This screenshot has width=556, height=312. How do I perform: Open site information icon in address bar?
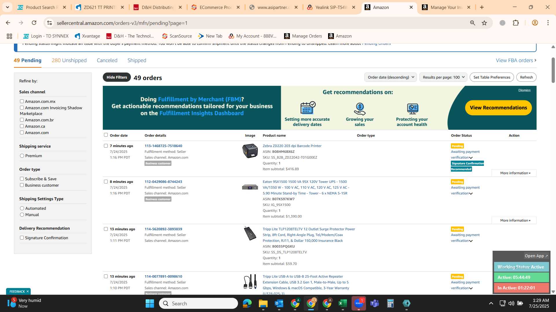(50, 23)
